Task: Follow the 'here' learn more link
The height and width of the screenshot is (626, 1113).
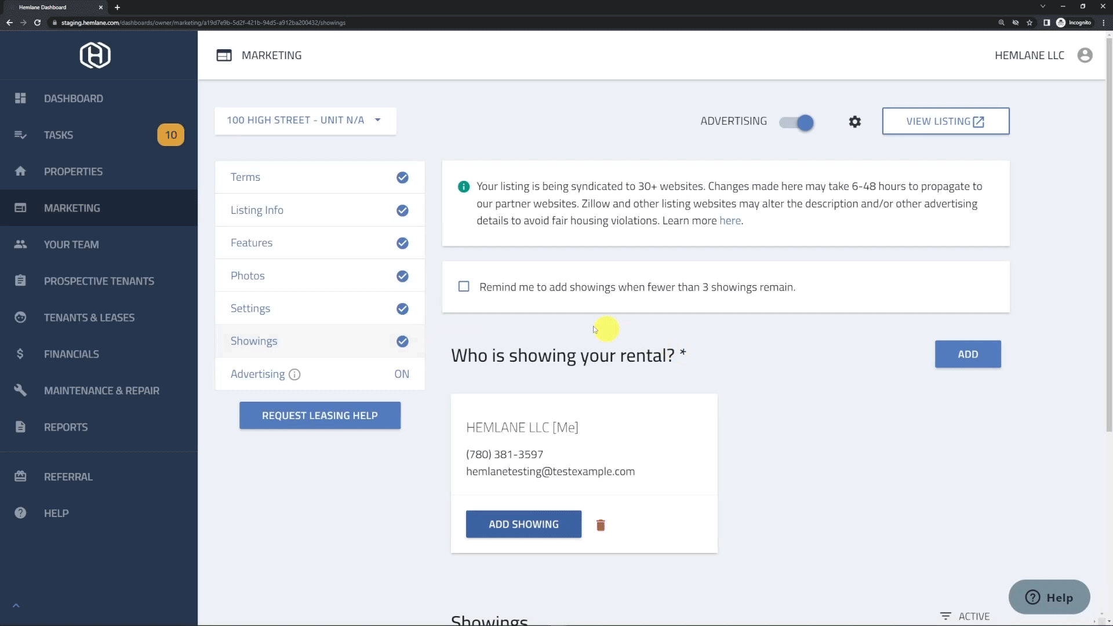Action: click(x=730, y=221)
